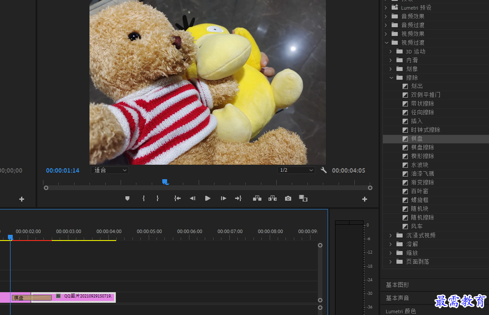Select the 棋盘擦除 transition
The height and width of the screenshot is (315, 489).
point(422,147)
